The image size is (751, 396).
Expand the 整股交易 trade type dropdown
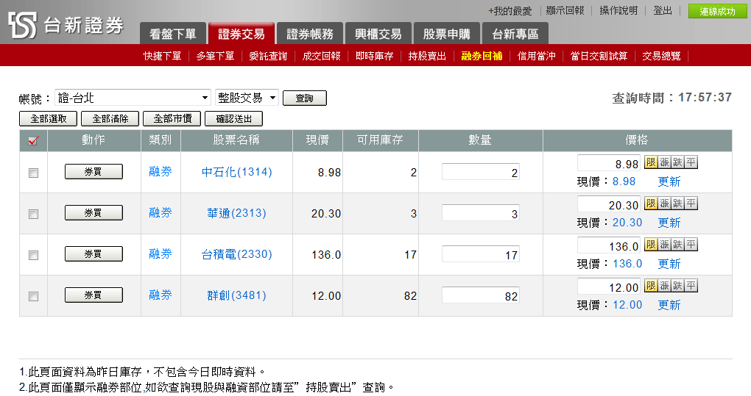(x=247, y=98)
